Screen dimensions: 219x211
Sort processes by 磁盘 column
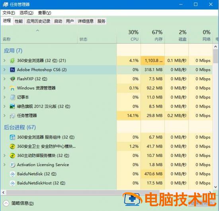177,35
